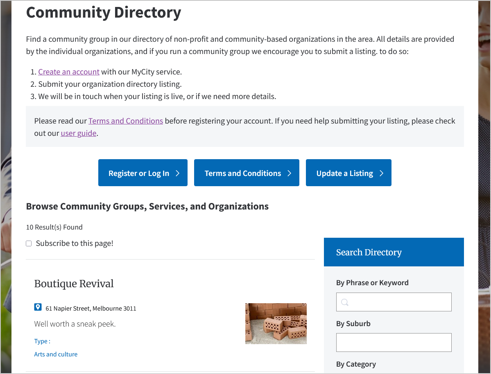The height and width of the screenshot is (374, 491).
Task: Click the Register or Log In button
Action: (139, 173)
